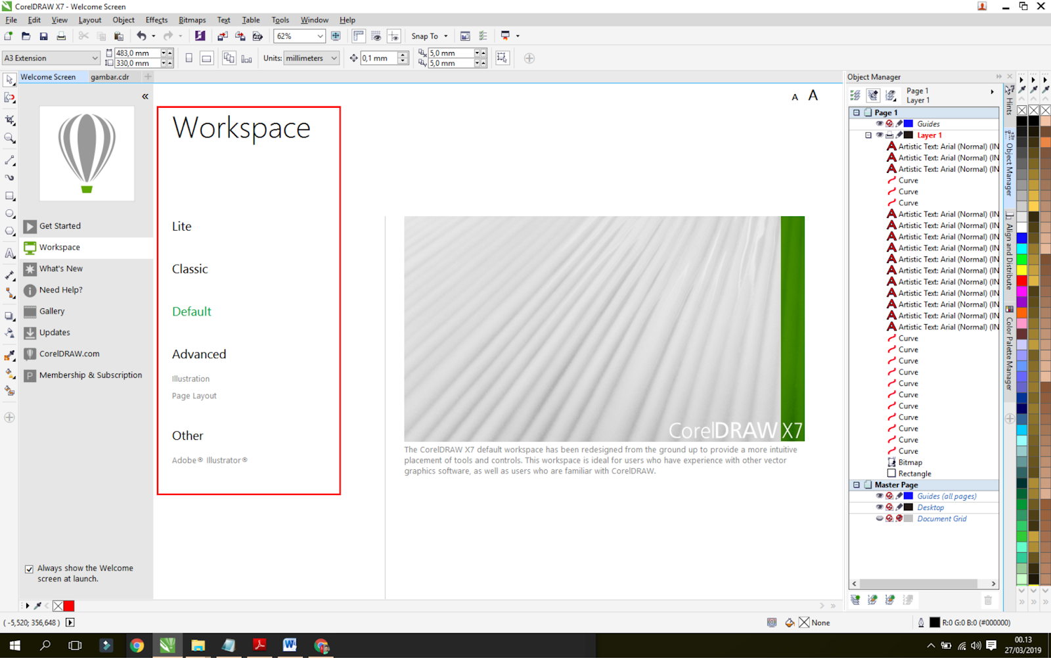1051x658 pixels.
Task: Open taskbar Search magnifier
Action: (x=45, y=646)
